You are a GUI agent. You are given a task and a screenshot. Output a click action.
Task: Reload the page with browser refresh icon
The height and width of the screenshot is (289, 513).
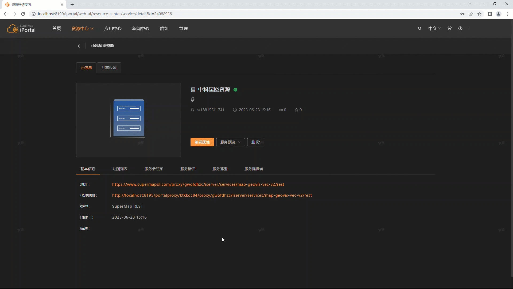pos(23,14)
